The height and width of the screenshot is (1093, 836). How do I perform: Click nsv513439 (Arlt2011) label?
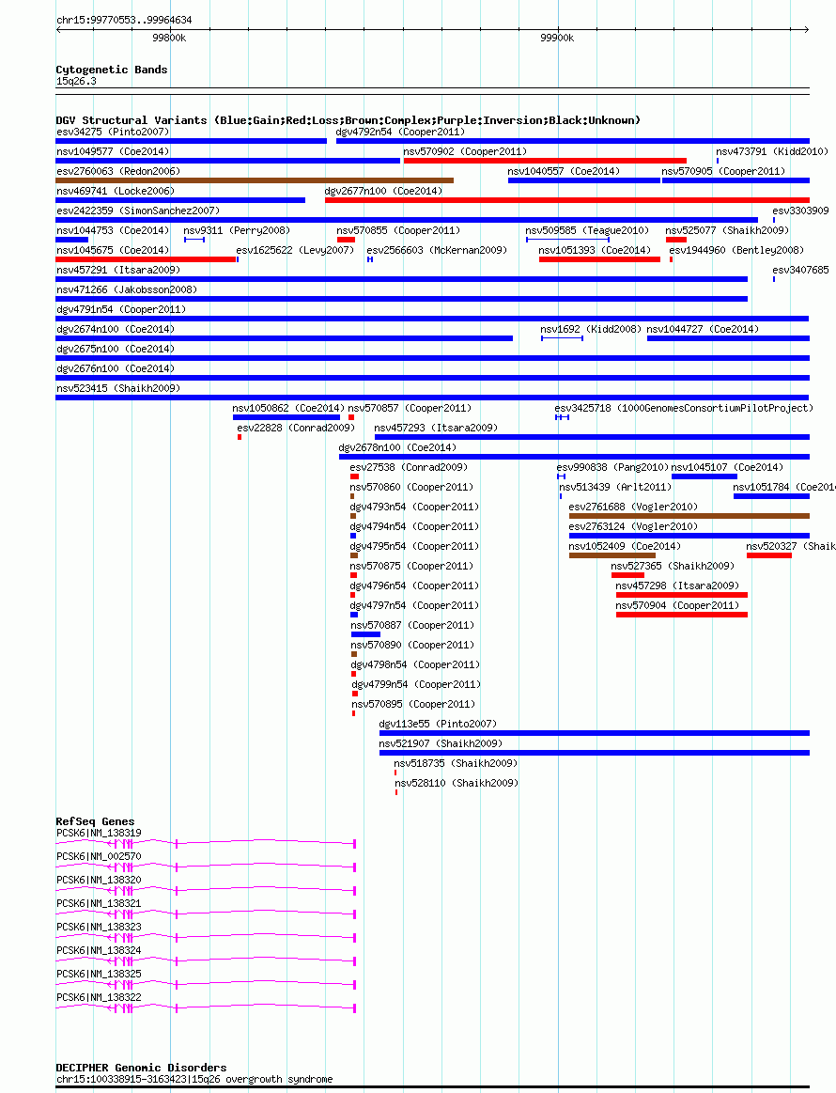tap(616, 487)
